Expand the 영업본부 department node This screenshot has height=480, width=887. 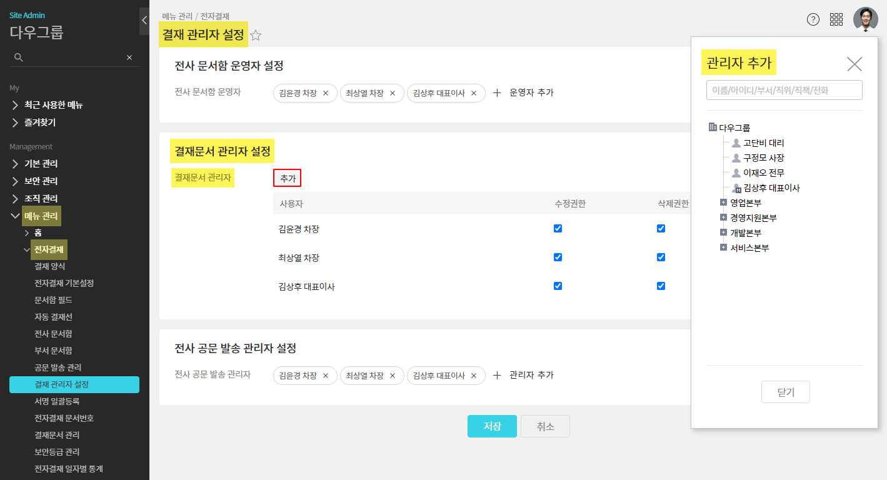[x=723, y=202]
